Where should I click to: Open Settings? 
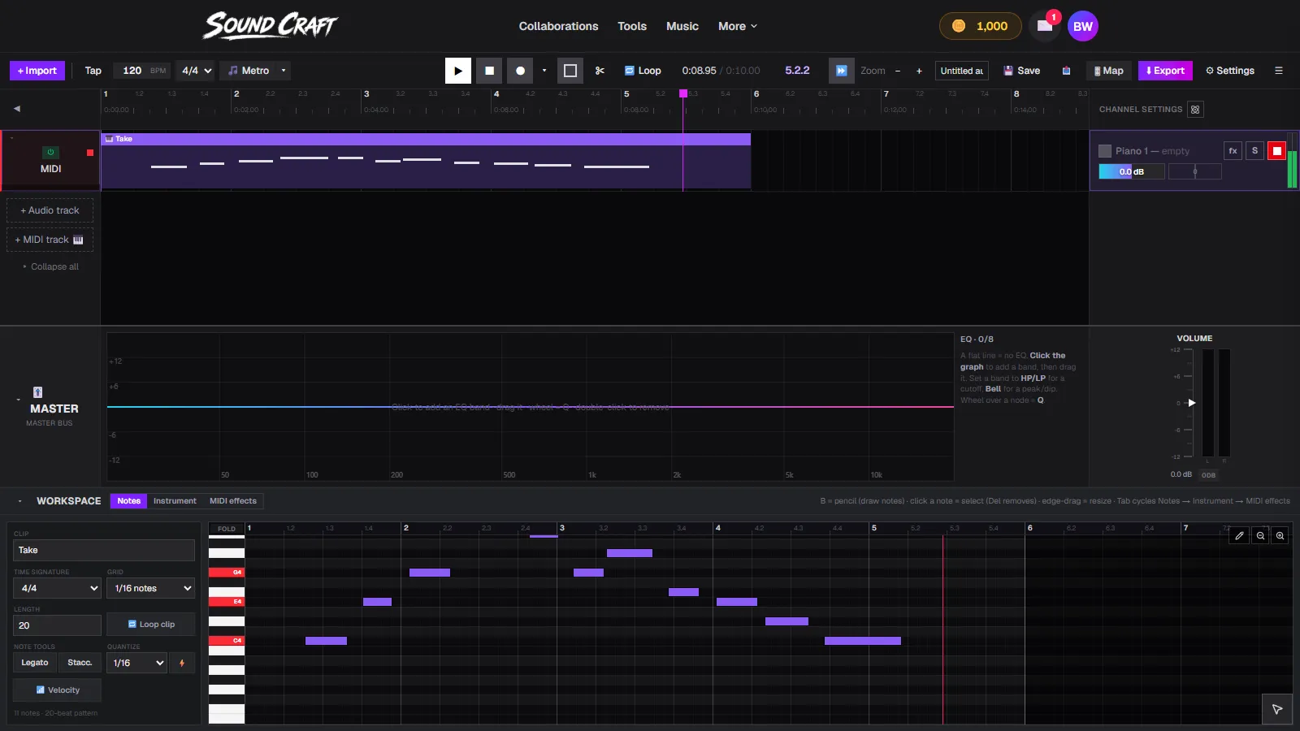click(x=1230, y=71)
